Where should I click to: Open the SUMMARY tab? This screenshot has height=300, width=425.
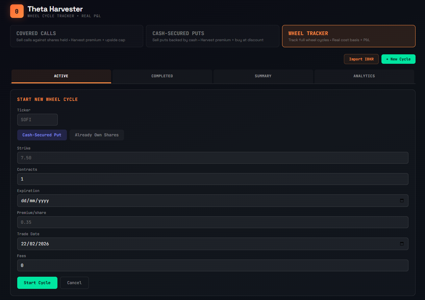click(263, 76)
